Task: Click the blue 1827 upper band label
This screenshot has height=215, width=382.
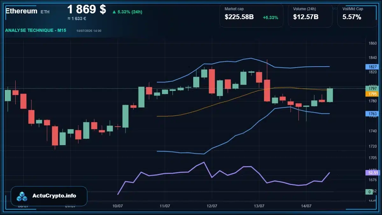Action: (x=372, y=67)
